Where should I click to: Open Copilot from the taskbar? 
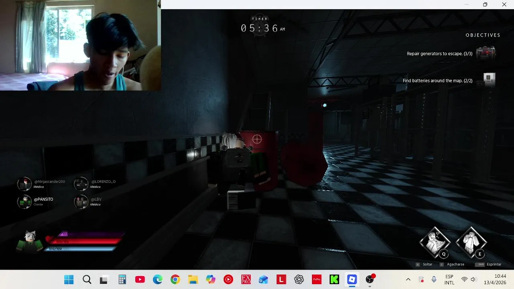[x=210, y=279]
